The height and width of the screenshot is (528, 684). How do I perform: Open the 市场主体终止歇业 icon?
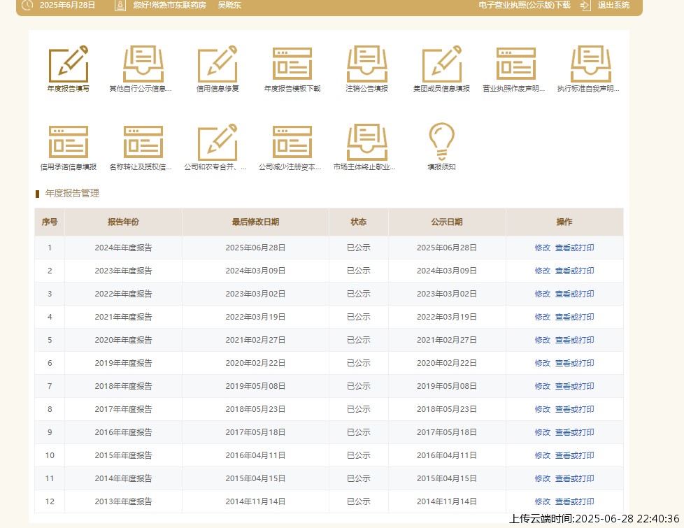click(367, 142)
